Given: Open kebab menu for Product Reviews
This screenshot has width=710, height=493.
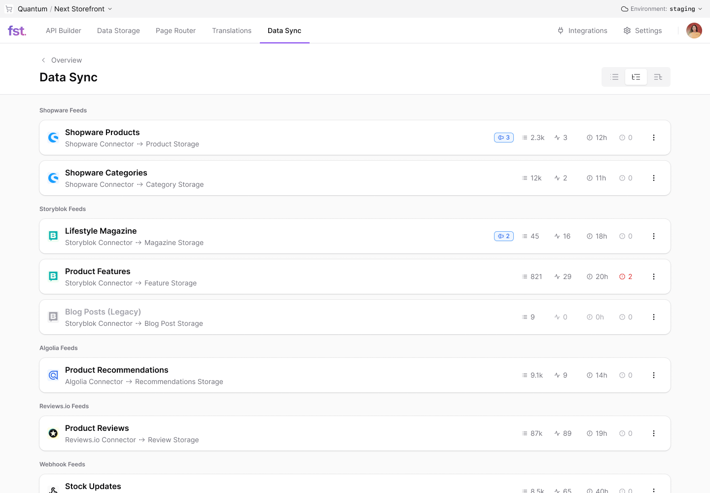Looking at the screenshot, I should click(x=654, y=433).
